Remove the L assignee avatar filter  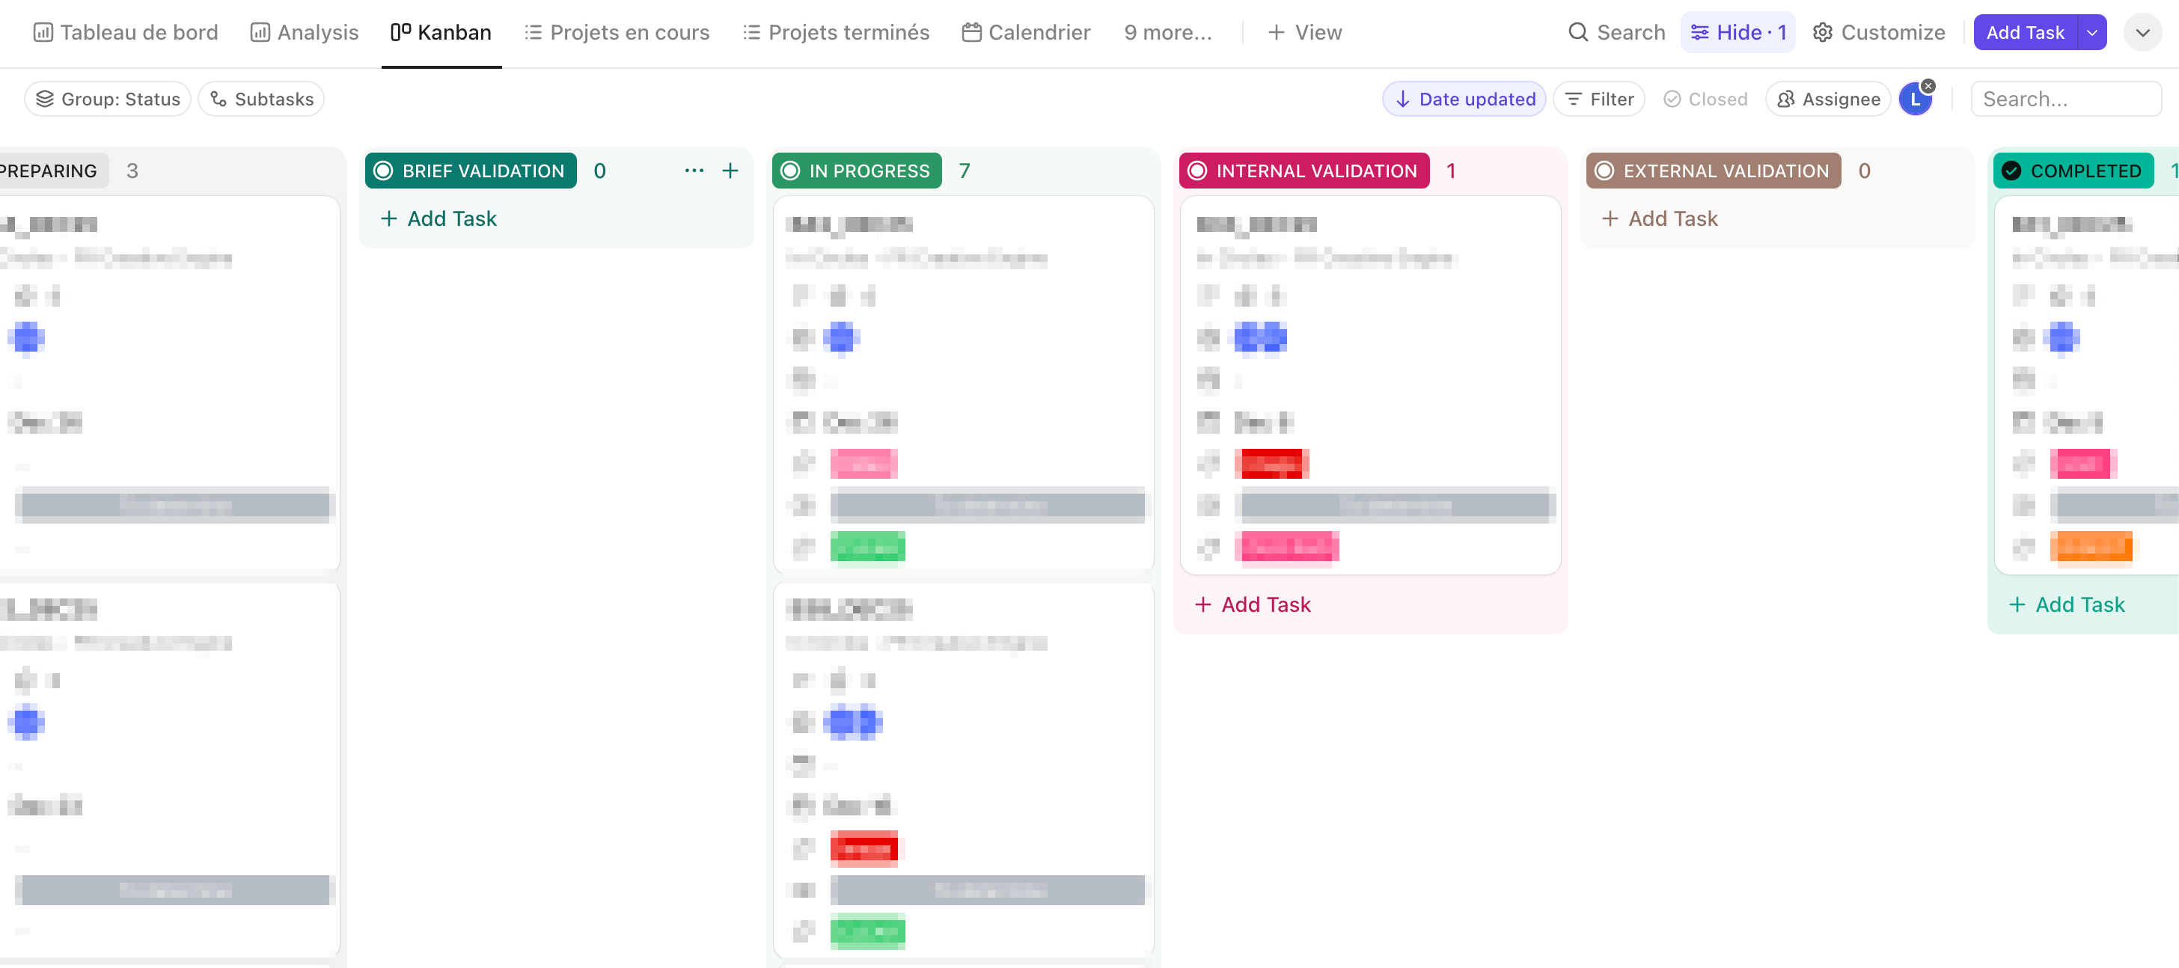(x=1928, y=86)
